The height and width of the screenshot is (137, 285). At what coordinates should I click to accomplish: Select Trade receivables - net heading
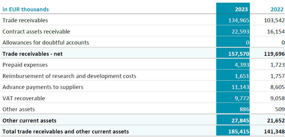32,54
